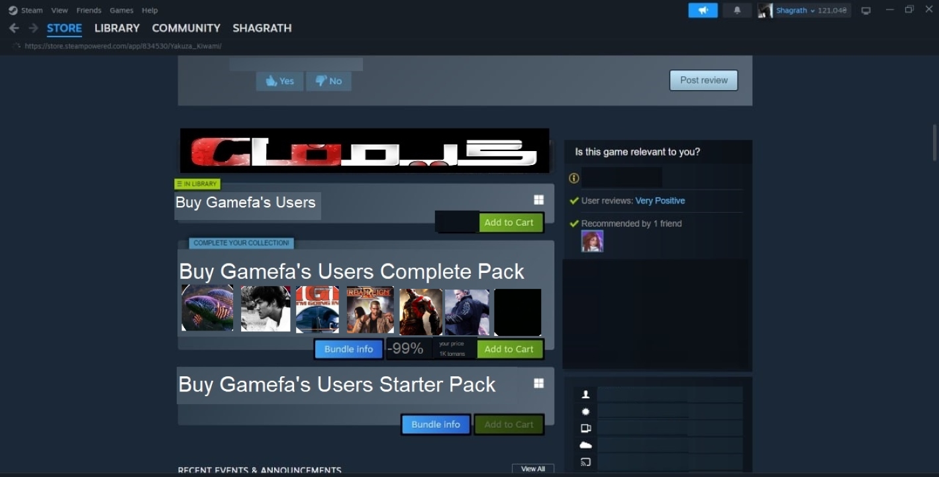The height and width of the screenshot is (477, 939).
Task: Click the Steam logo icon
Action: 13,10
